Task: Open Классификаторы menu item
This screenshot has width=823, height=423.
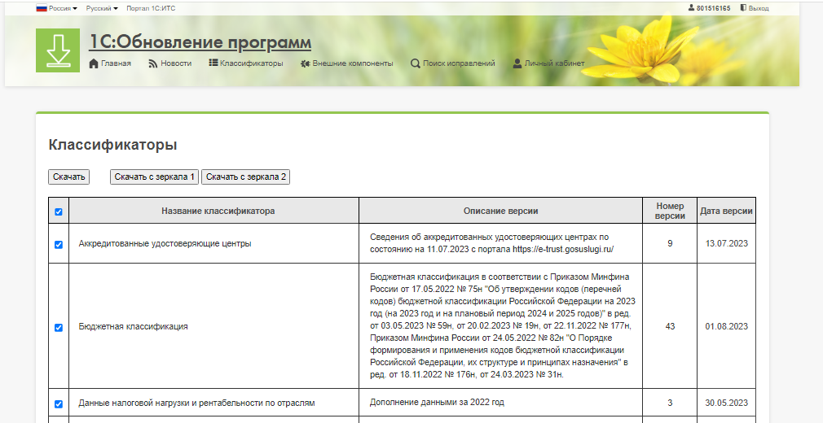Action: [252, 63]
